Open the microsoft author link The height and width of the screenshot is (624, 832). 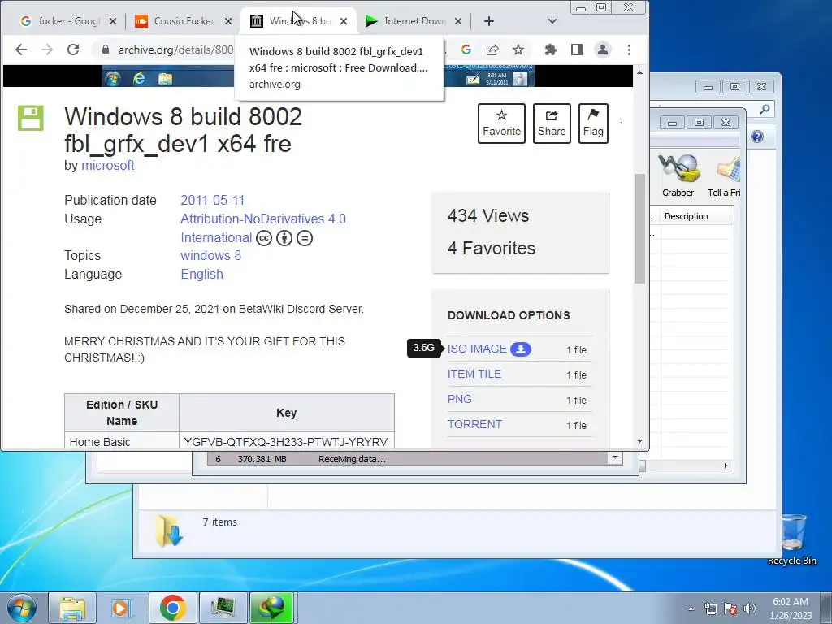coord(108,166)
